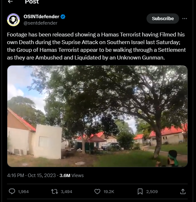Click the blue verified badge
196x202 pixels.
[63, 17]
